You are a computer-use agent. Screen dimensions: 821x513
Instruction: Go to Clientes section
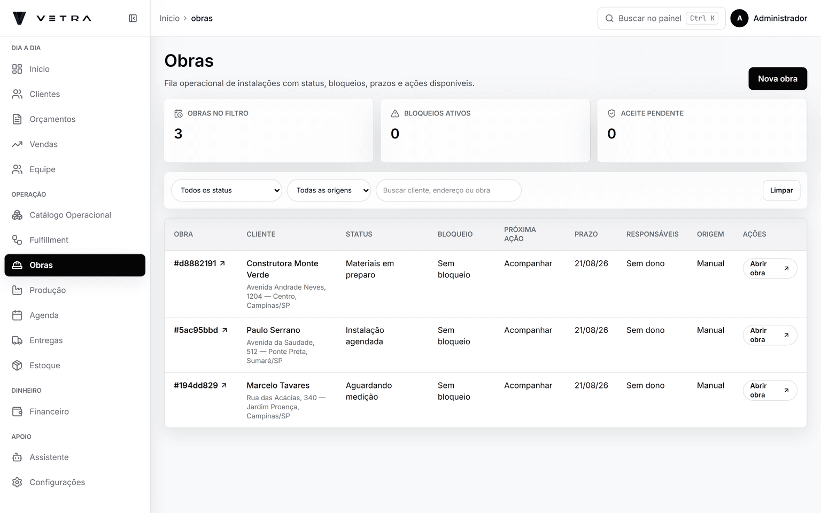click(x=75, y=94)
